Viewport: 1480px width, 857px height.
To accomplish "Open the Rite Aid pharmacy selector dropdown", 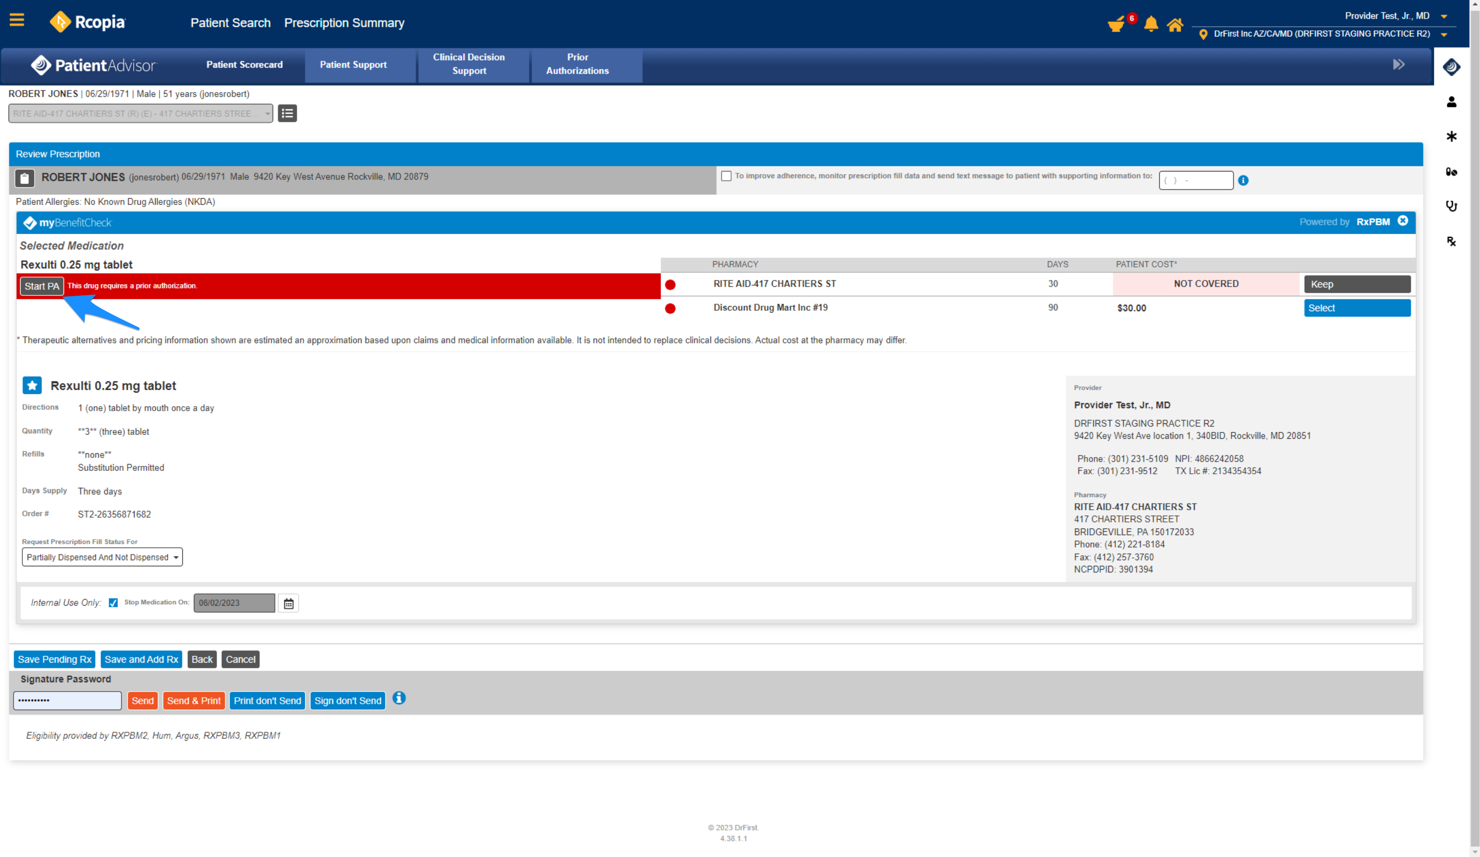I will (141, 114).
